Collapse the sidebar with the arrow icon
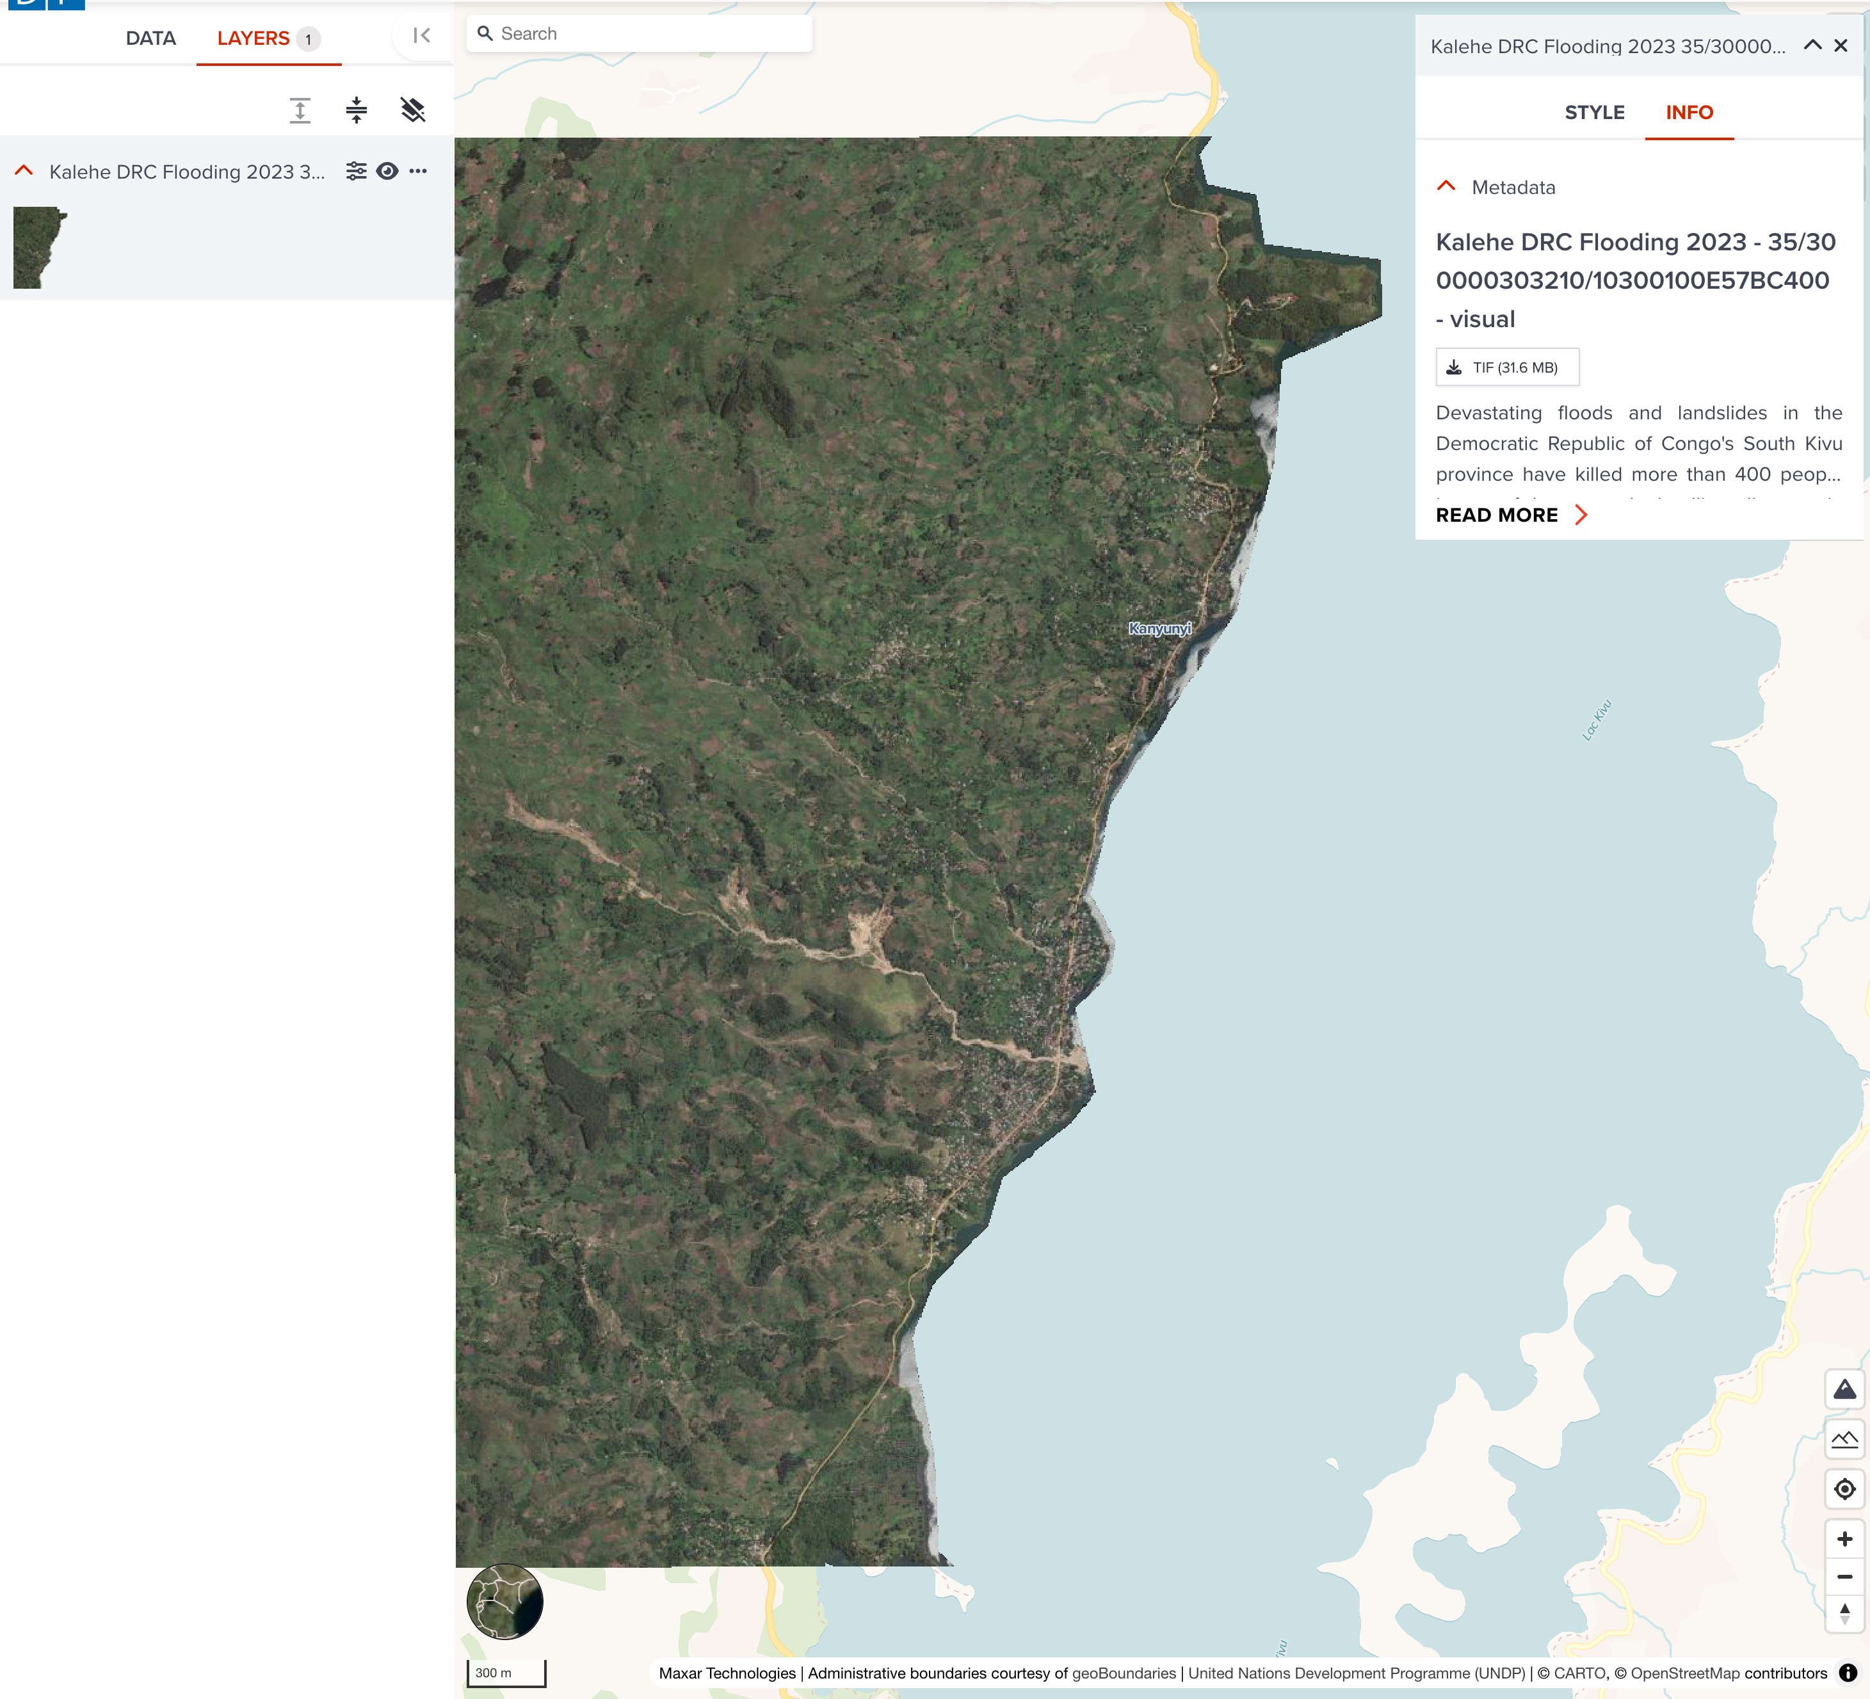The height and width of the screenshot is (1699, 1870). coord(422,35)
